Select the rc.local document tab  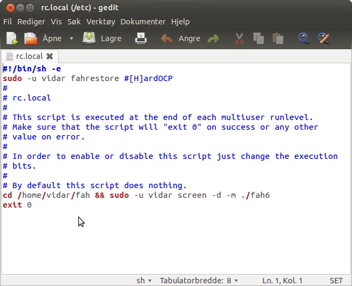(30, 56)
